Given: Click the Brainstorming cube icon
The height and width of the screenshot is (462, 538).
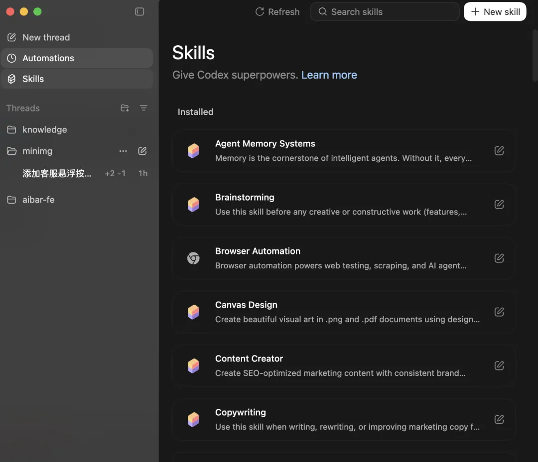Looking at the screenshot, I should (193, 205).
